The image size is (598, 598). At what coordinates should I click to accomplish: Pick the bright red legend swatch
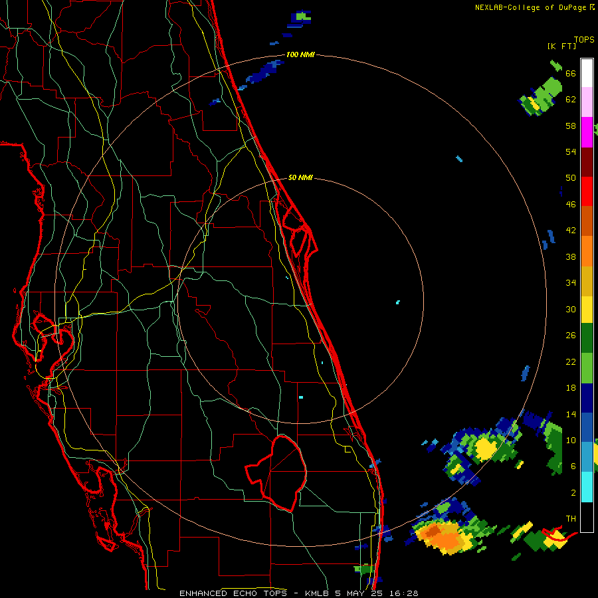point(587,191)
